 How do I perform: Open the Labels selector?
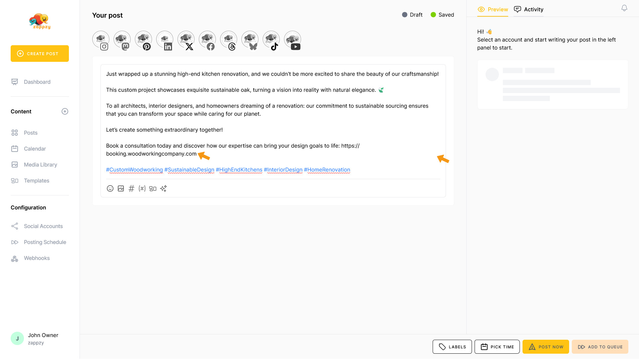(452, 347)
